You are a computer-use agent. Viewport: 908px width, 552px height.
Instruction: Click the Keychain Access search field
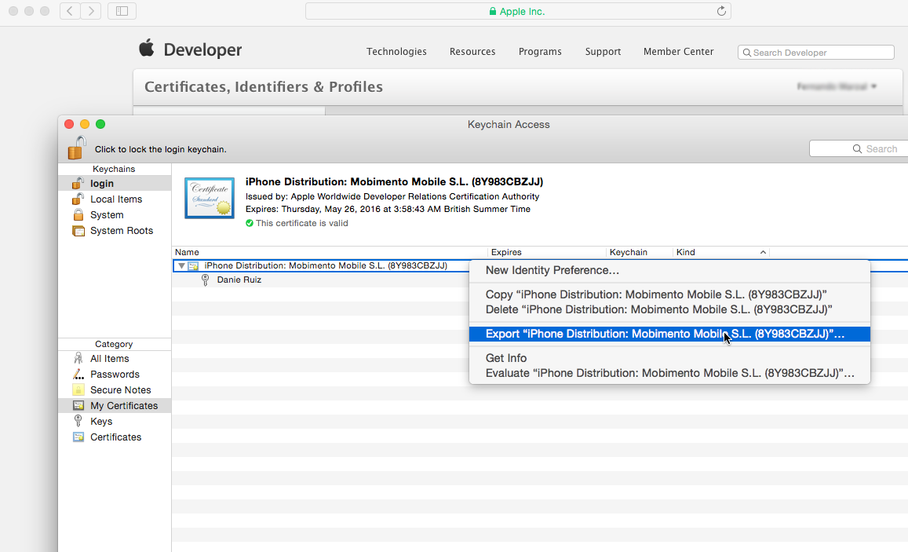[859, 149]
